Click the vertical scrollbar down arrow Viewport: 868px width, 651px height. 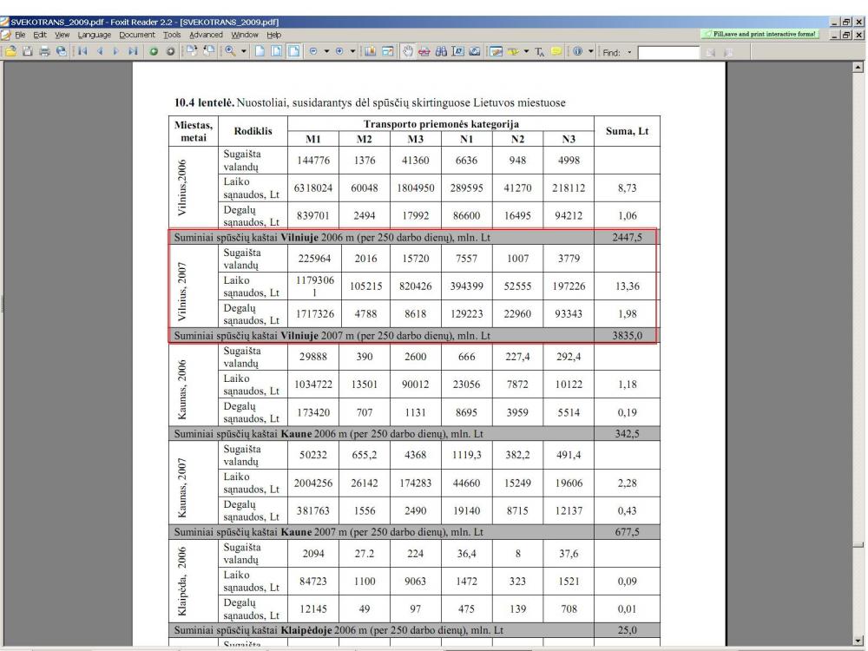point(858,640)
